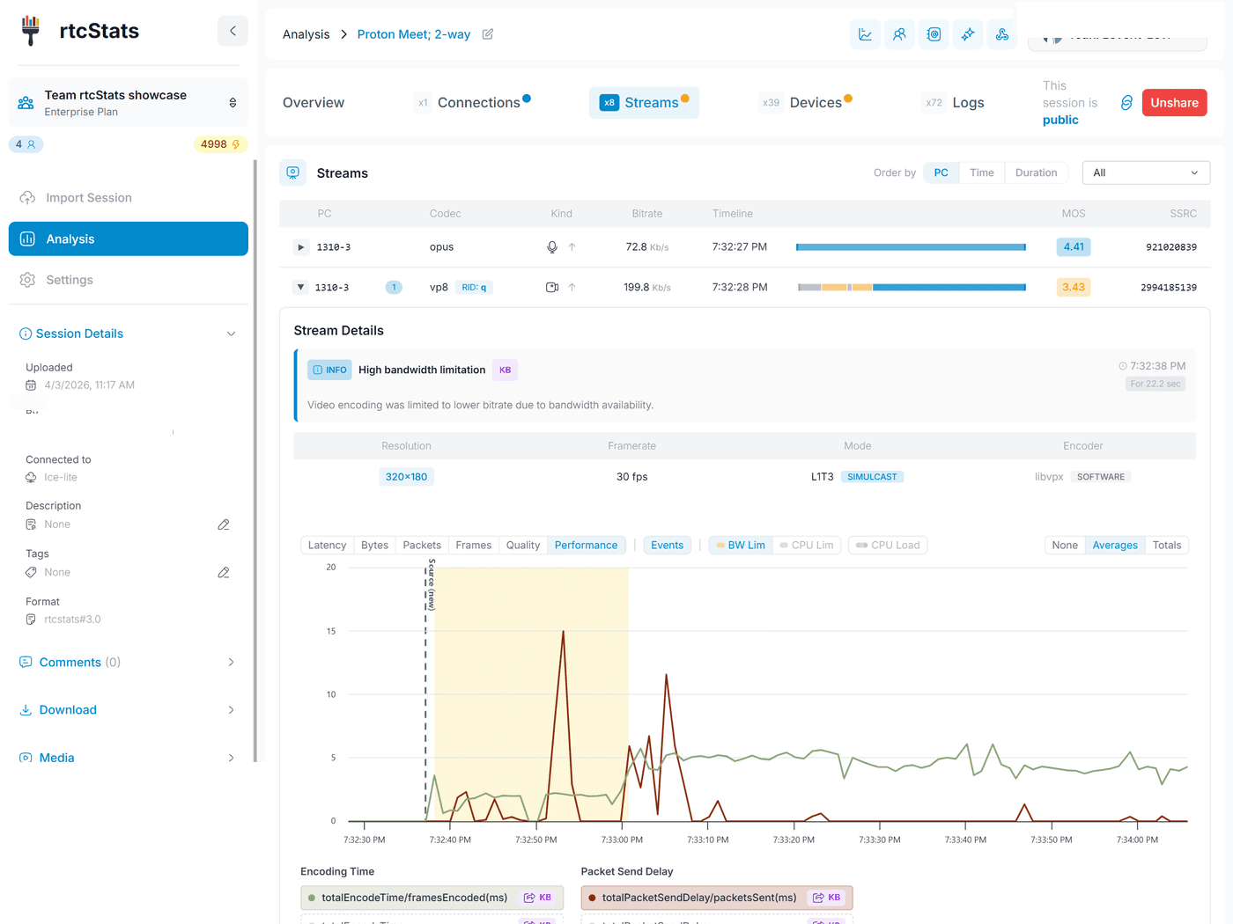
Task: Collapse the vp8 stream row
Action: point(301,288)
